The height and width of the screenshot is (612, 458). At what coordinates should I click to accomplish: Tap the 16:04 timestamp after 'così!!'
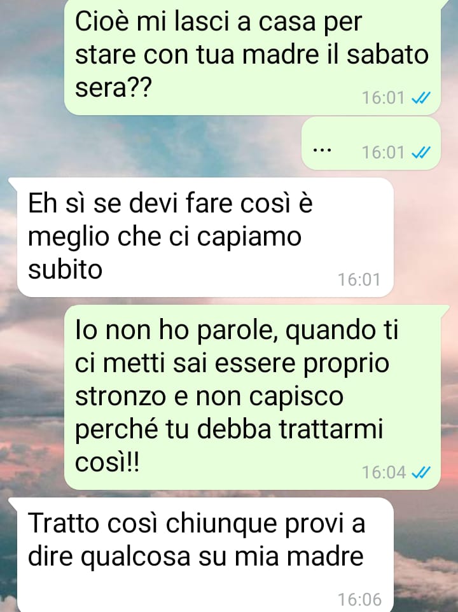click(384, 472)
